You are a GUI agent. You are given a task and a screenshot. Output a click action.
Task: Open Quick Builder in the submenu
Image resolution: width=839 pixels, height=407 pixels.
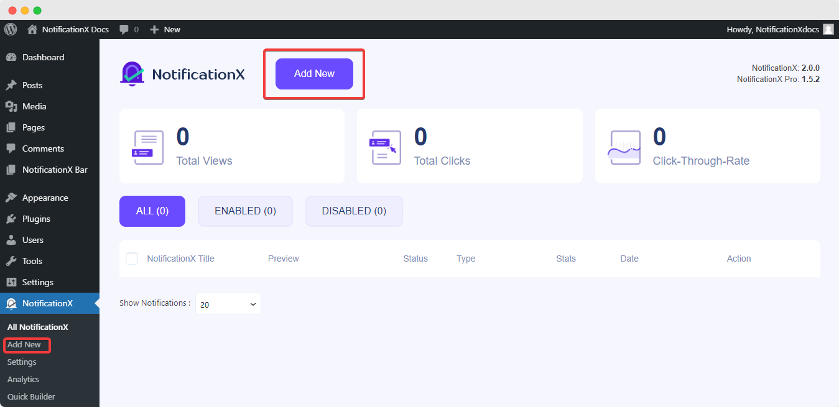[31, 397]
